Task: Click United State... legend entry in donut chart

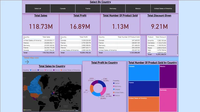Action: tap(119, 92)
